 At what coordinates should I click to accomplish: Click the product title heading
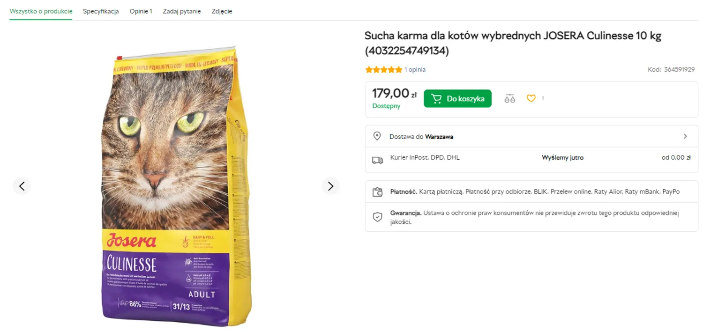pyautogui.click(x=513, y=43)
